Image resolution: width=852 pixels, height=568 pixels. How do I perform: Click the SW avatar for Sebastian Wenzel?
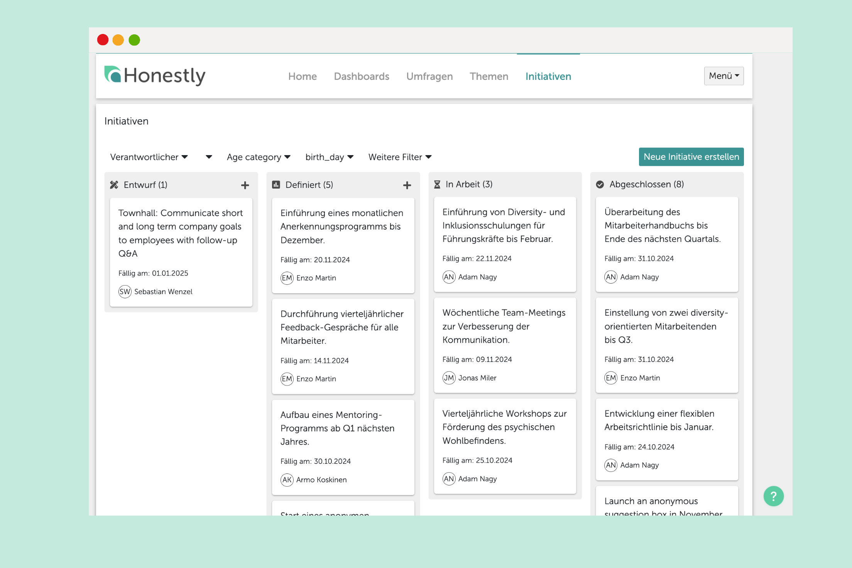pos(125,292)
